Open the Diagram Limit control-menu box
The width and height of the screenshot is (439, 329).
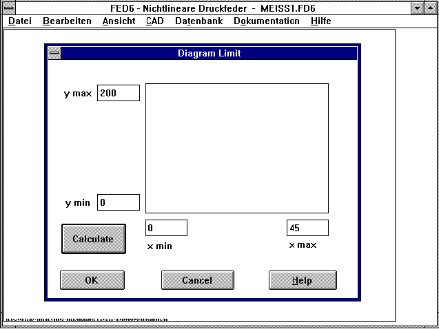(54, 53)
